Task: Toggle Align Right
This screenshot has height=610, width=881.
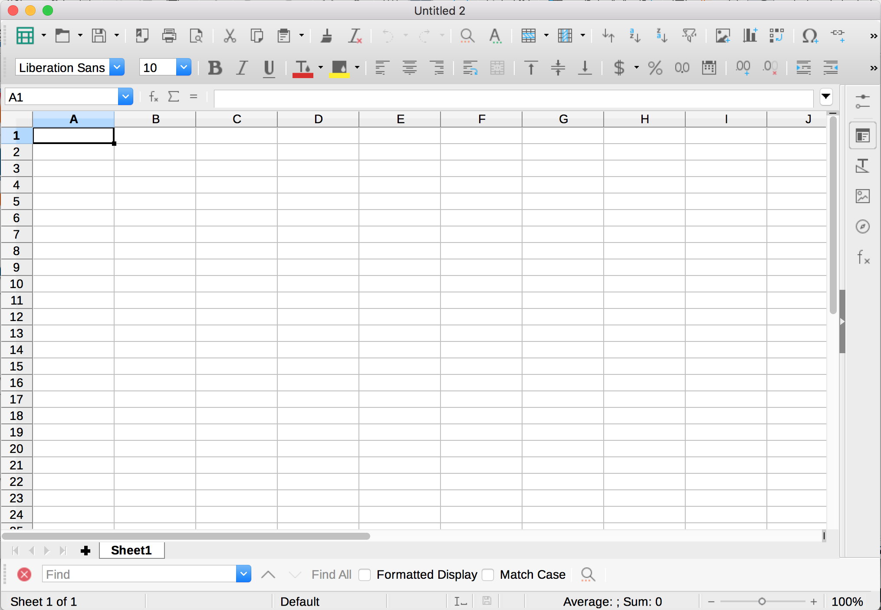Action: [x=437, y=68]
